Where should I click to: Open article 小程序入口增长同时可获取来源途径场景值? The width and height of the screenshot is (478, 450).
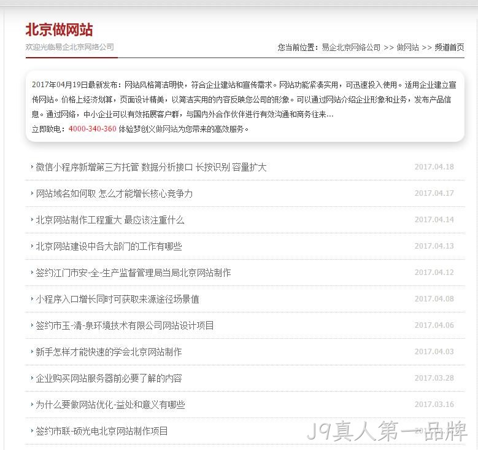point(117,300)
